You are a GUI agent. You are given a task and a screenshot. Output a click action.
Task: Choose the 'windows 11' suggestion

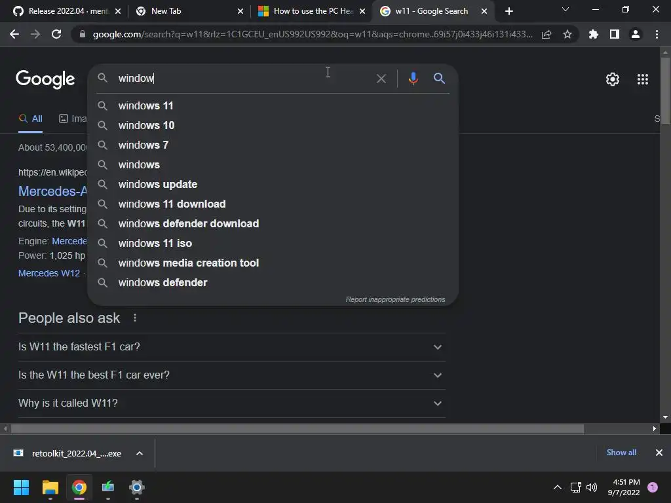tap(273, 105)
